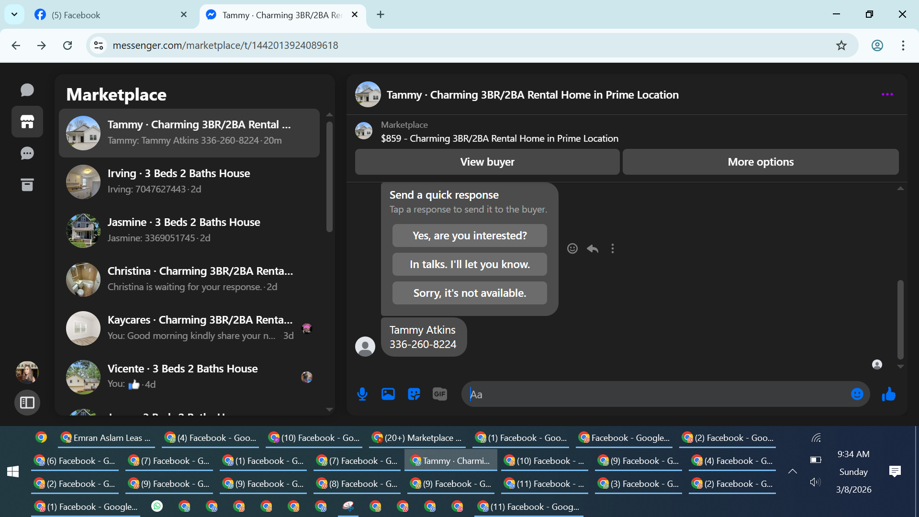Open the sticker picker icon
This screenshot has height=517, width=919.
click(414, 394)
